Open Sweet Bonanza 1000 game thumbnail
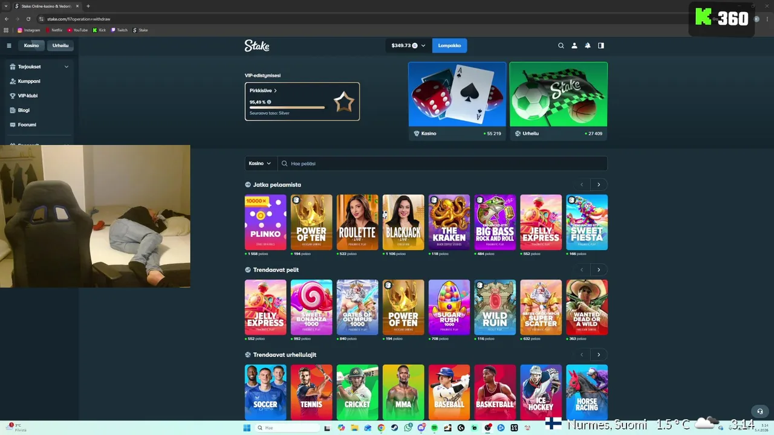The width and height of the screenshot is (774, 435). pyautogui.click(x=311, y=307)
